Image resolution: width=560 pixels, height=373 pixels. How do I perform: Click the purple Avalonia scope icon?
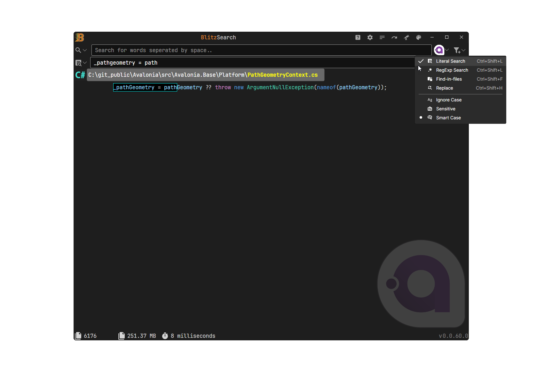click(x=439, y=50)
